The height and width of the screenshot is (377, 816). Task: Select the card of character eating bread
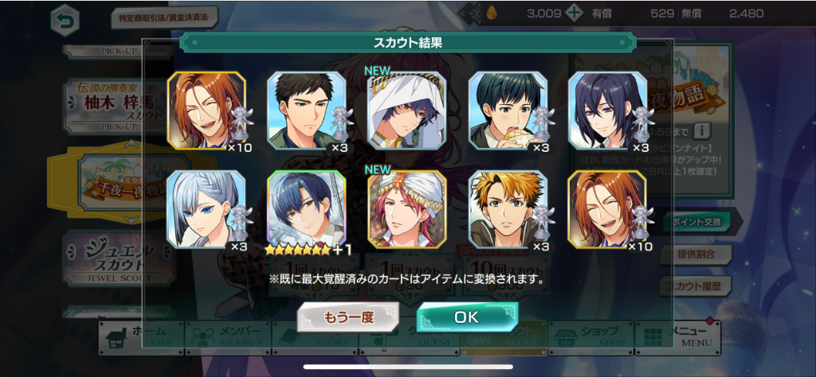point(508,111)
